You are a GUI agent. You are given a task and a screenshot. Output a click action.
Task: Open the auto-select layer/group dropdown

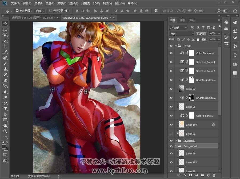(40, 11)
